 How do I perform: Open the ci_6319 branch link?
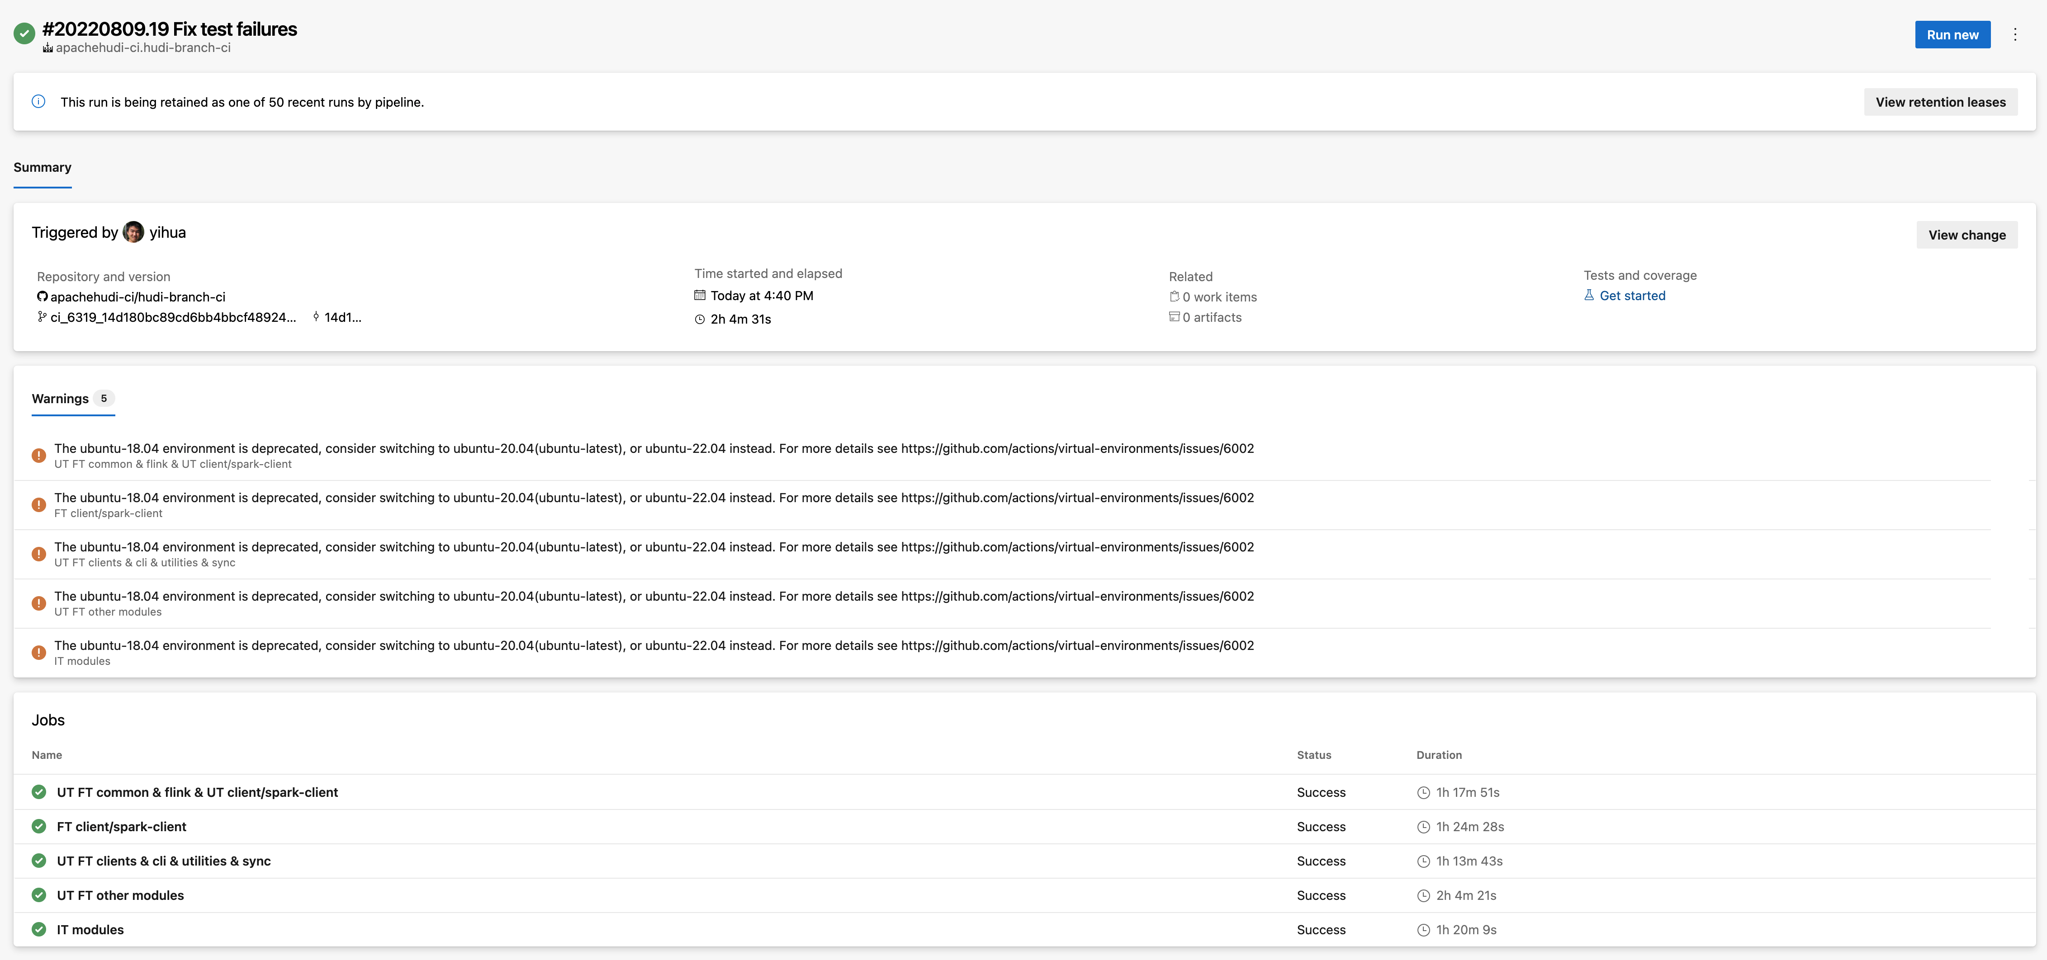click(172, 318)
